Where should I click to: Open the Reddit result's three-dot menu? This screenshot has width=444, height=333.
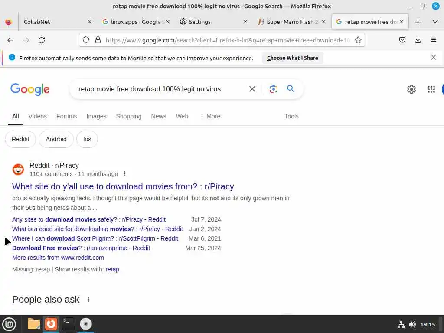pos(124,174)
